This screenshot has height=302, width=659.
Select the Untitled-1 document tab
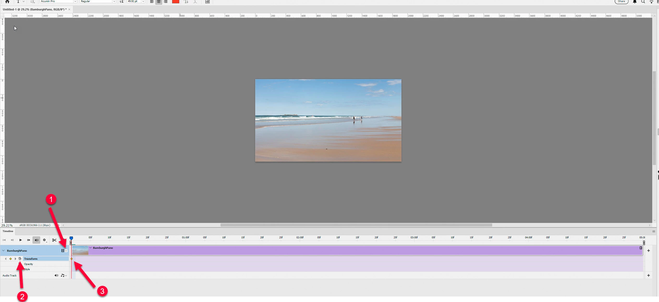click(x=34, y=9)
